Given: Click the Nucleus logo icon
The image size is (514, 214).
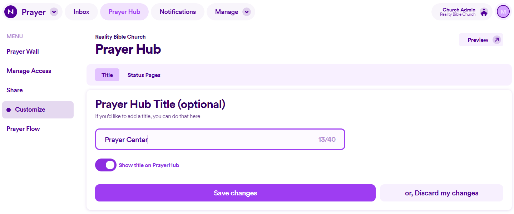Looking at the screenshot, I should click(10, 11).
